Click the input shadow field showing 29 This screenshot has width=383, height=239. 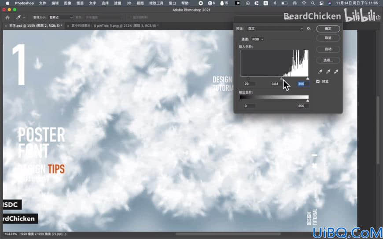click(x=249, y=84)
